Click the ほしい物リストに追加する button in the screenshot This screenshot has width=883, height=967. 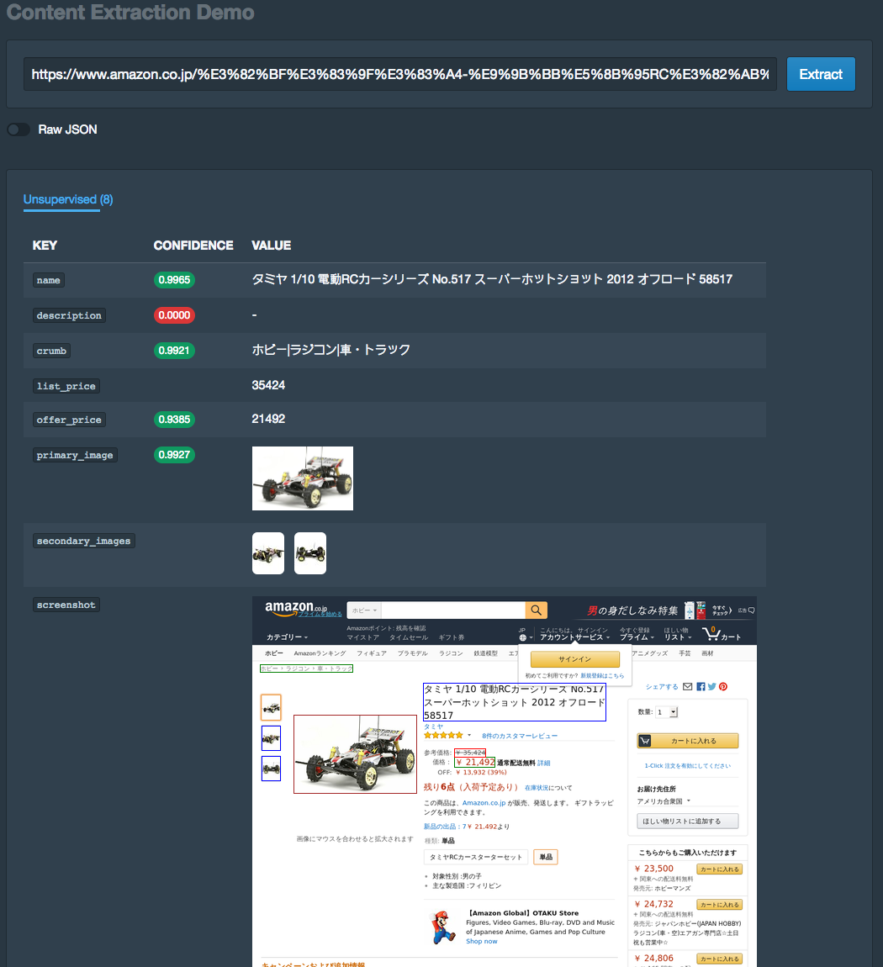[688, 821]
